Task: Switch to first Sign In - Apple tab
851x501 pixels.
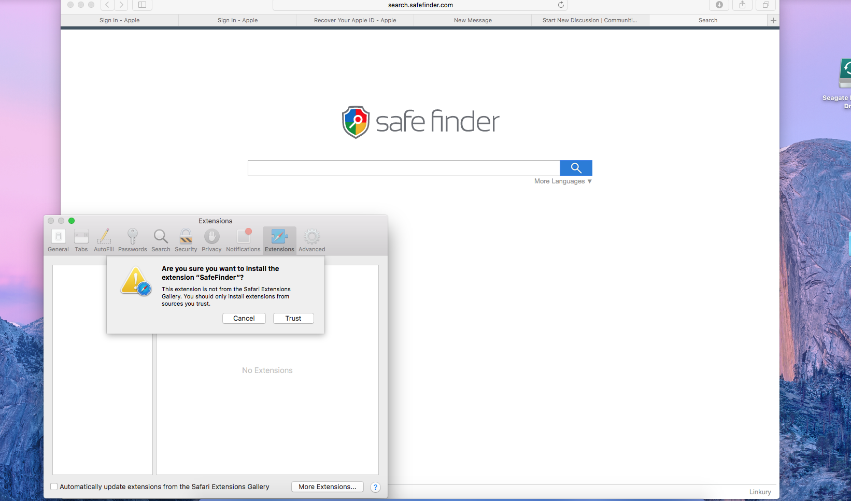Action: tap(119, 20)
